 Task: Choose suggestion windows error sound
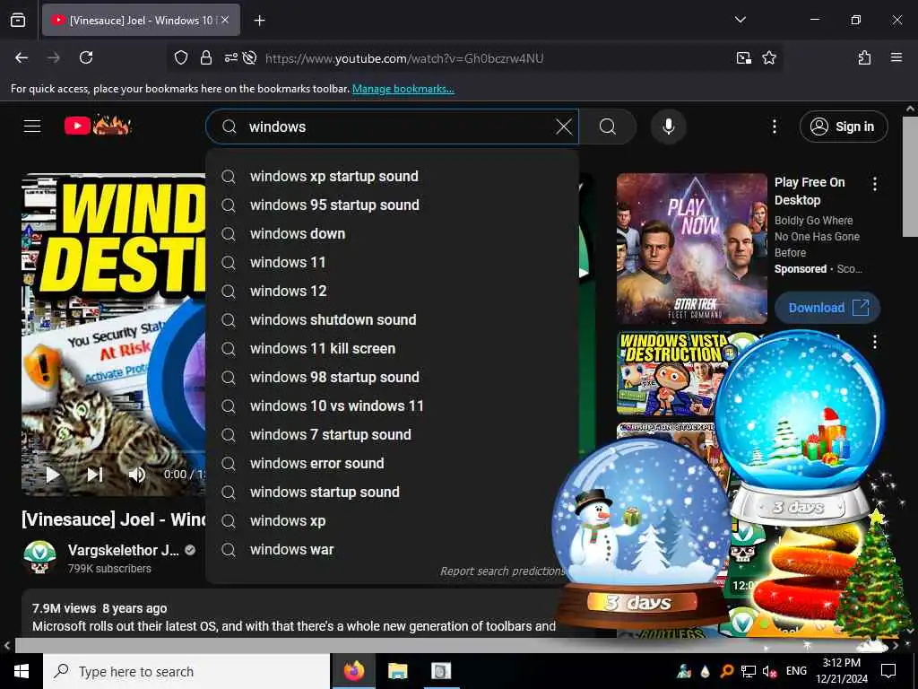point(393,464)
